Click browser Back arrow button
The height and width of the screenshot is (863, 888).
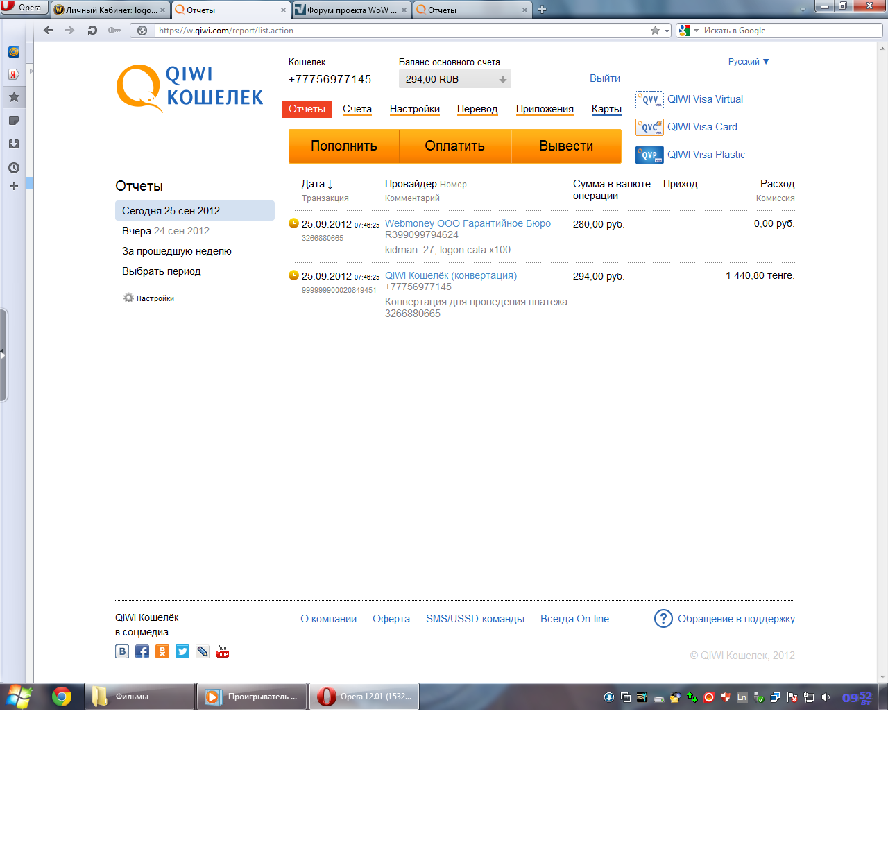pyautogui.click(x=48, y=31)
